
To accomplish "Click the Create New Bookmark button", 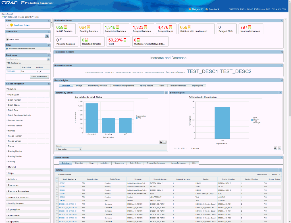I will click(39, 77).
